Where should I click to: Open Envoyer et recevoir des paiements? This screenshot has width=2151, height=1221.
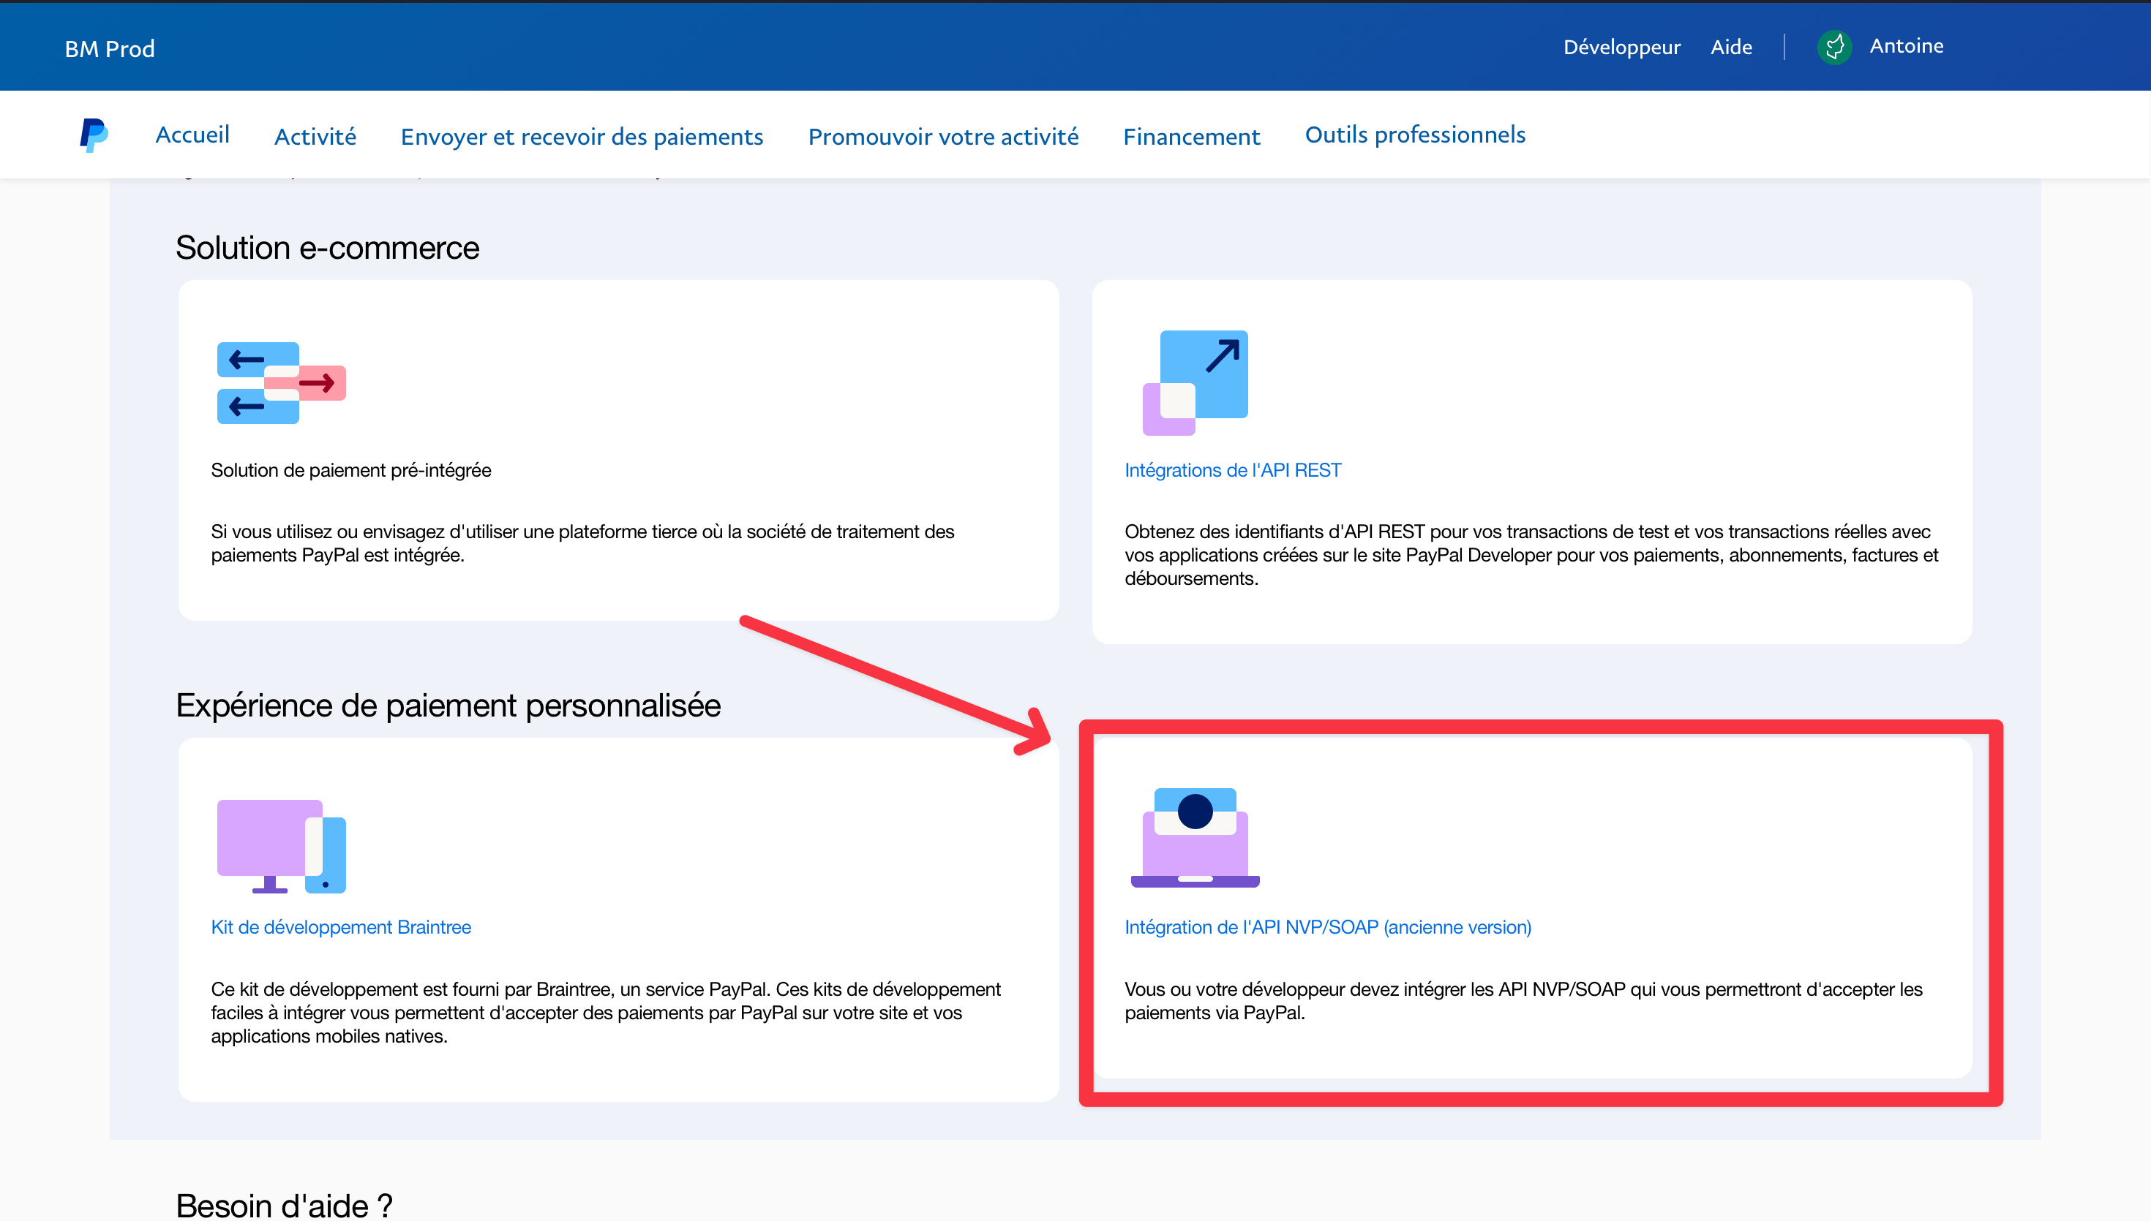[582, 137]
